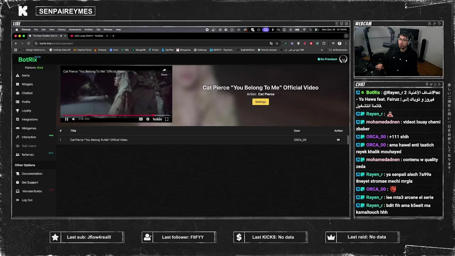
Task: Click the video title overlay in the player
Action: click(94, 71)
